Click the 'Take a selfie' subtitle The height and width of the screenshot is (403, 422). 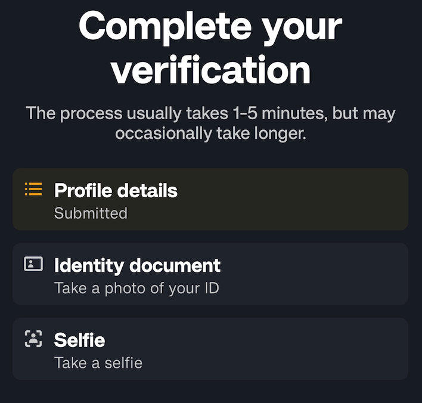(x=98, y=363)
